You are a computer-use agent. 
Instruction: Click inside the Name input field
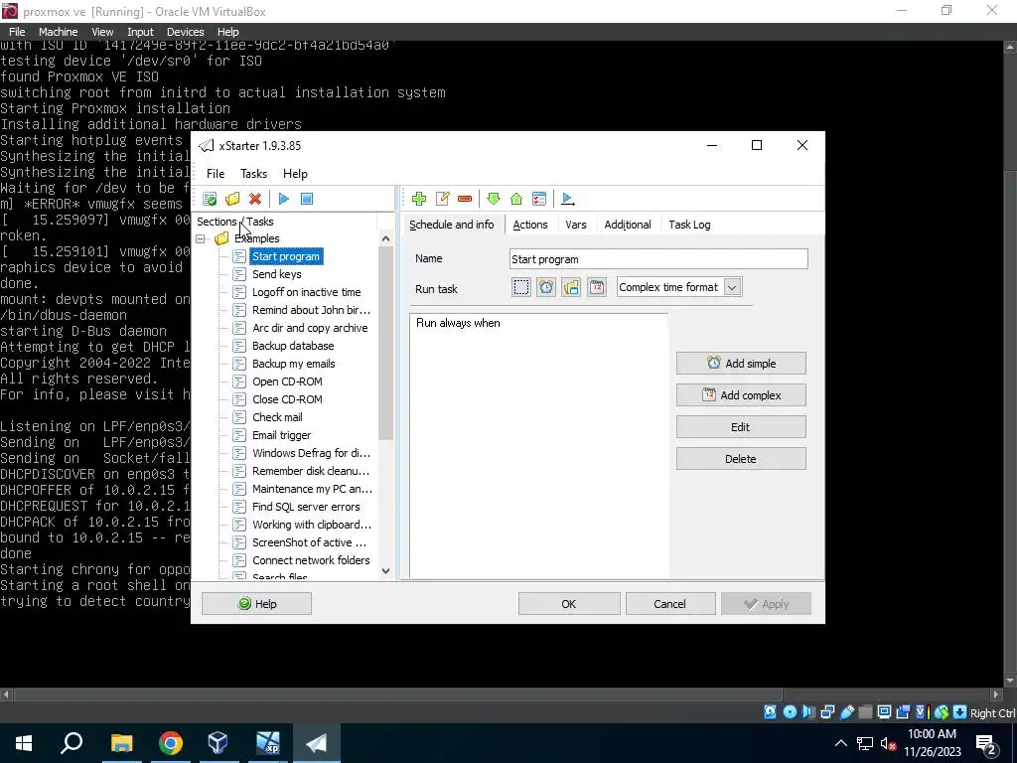[x=658, y=259]
